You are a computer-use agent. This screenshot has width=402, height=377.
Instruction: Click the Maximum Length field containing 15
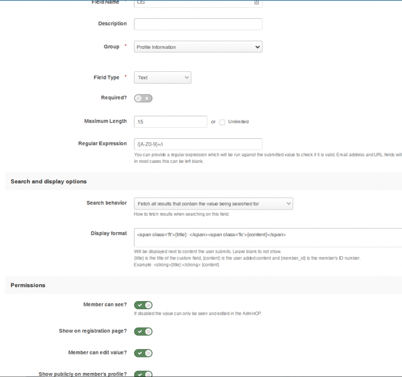[x=170, y=122]
